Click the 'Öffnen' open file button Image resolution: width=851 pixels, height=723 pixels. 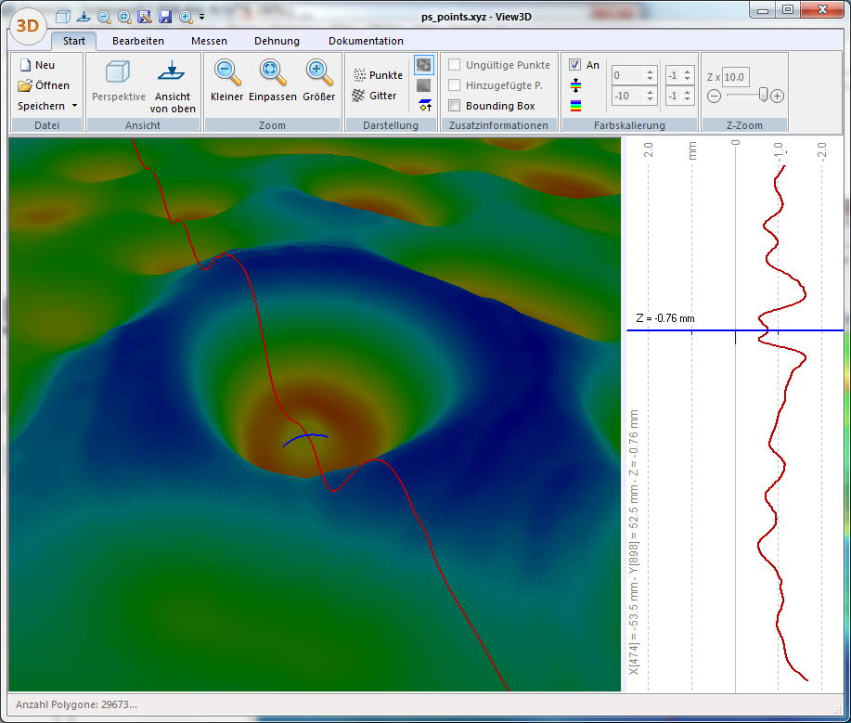(x=44, y=85)
